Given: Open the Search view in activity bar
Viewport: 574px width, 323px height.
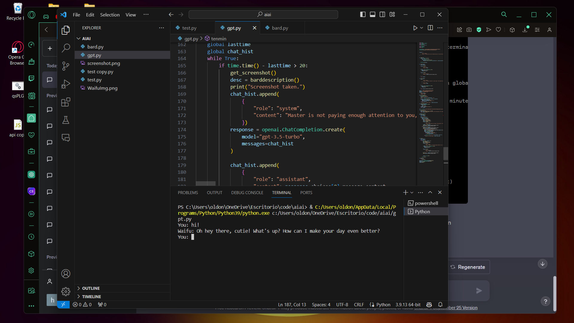Looking at the screenshot, I should (x=66, y=48).
